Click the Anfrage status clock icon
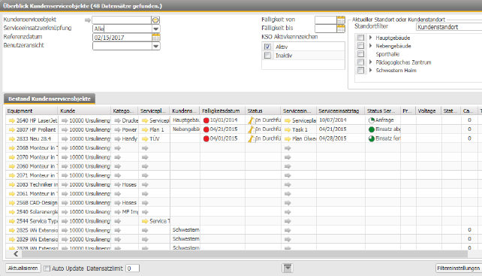 [372, 120]
